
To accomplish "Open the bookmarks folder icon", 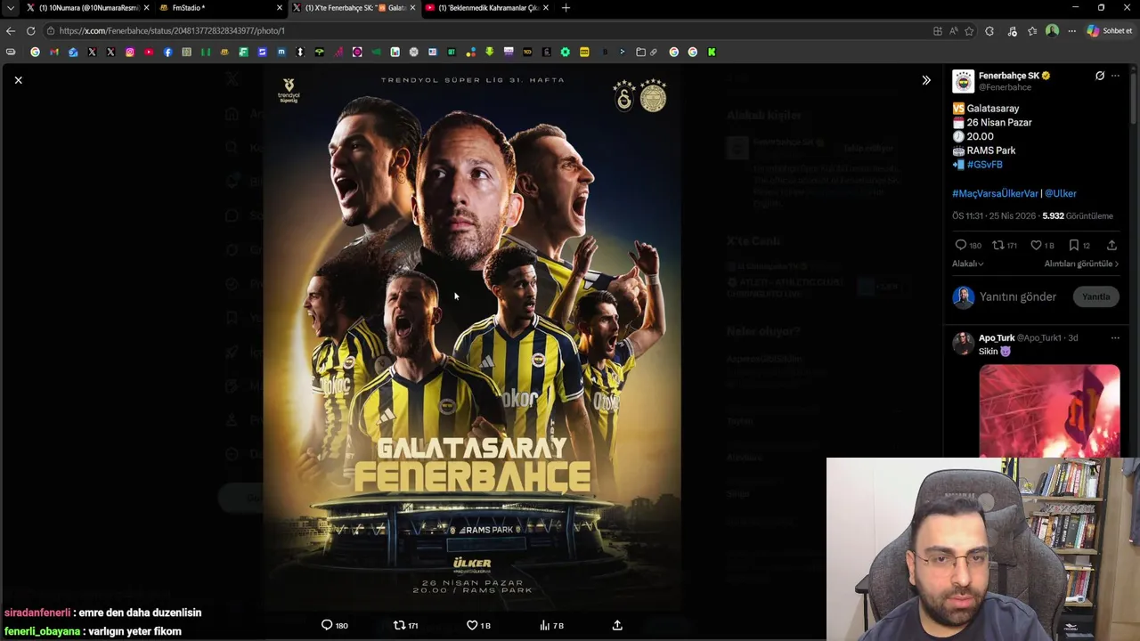I will pos(640,52).
